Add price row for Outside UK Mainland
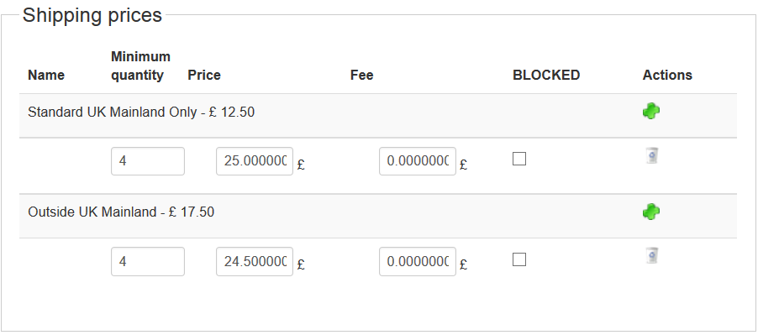Image resolution: width=758 pixels, height=335 pixels. coord(651,212)
